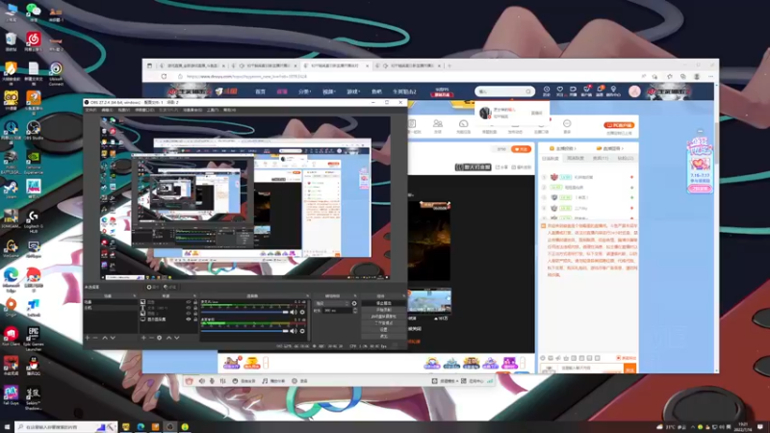Lock the topmost OBS source
This screenshot has height=433, width=770.
195,302
